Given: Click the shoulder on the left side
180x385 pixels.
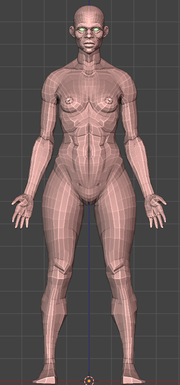Looking at the screenshot, I should point(50,85).
